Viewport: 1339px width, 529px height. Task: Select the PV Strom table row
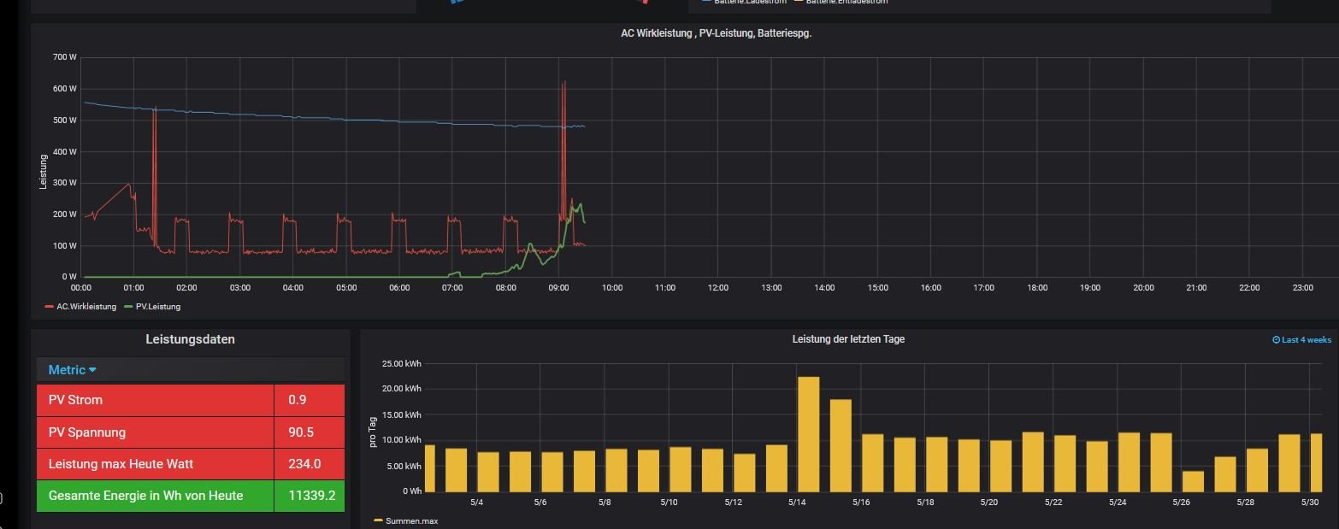155,400
